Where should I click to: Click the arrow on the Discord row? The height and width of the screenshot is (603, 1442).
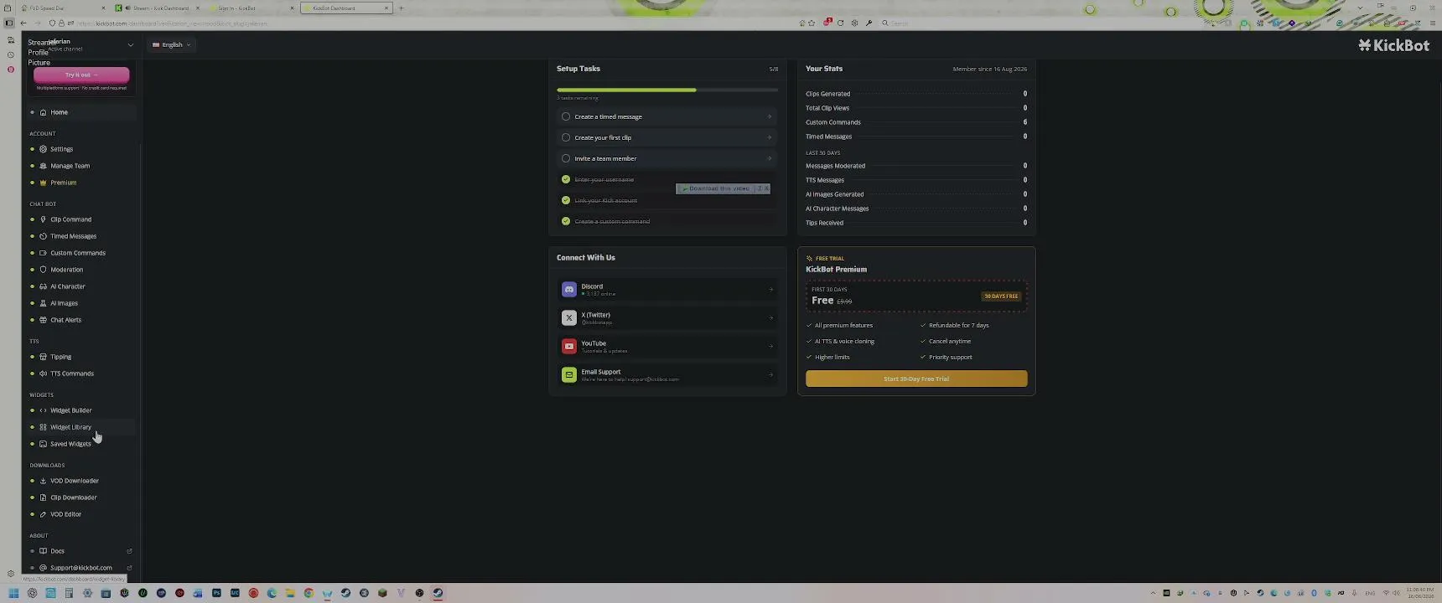[x=770, y=290]
